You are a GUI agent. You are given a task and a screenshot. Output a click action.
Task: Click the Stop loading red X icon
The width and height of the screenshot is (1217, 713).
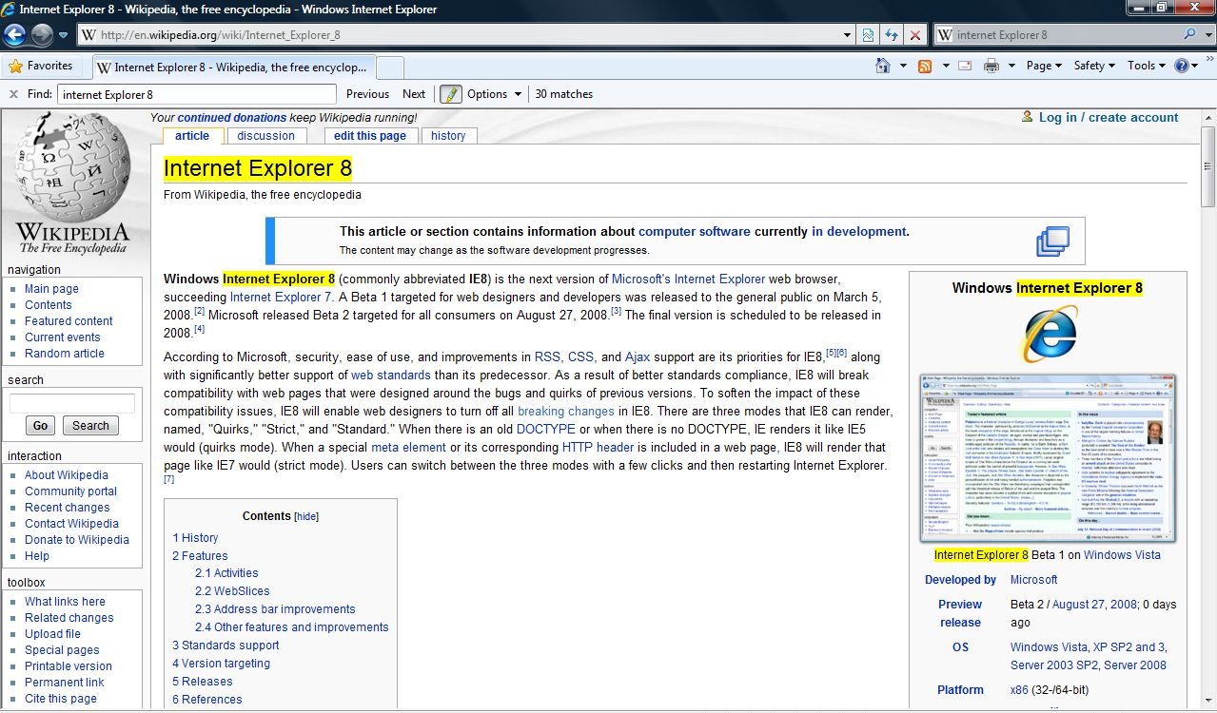click(914, 35)
